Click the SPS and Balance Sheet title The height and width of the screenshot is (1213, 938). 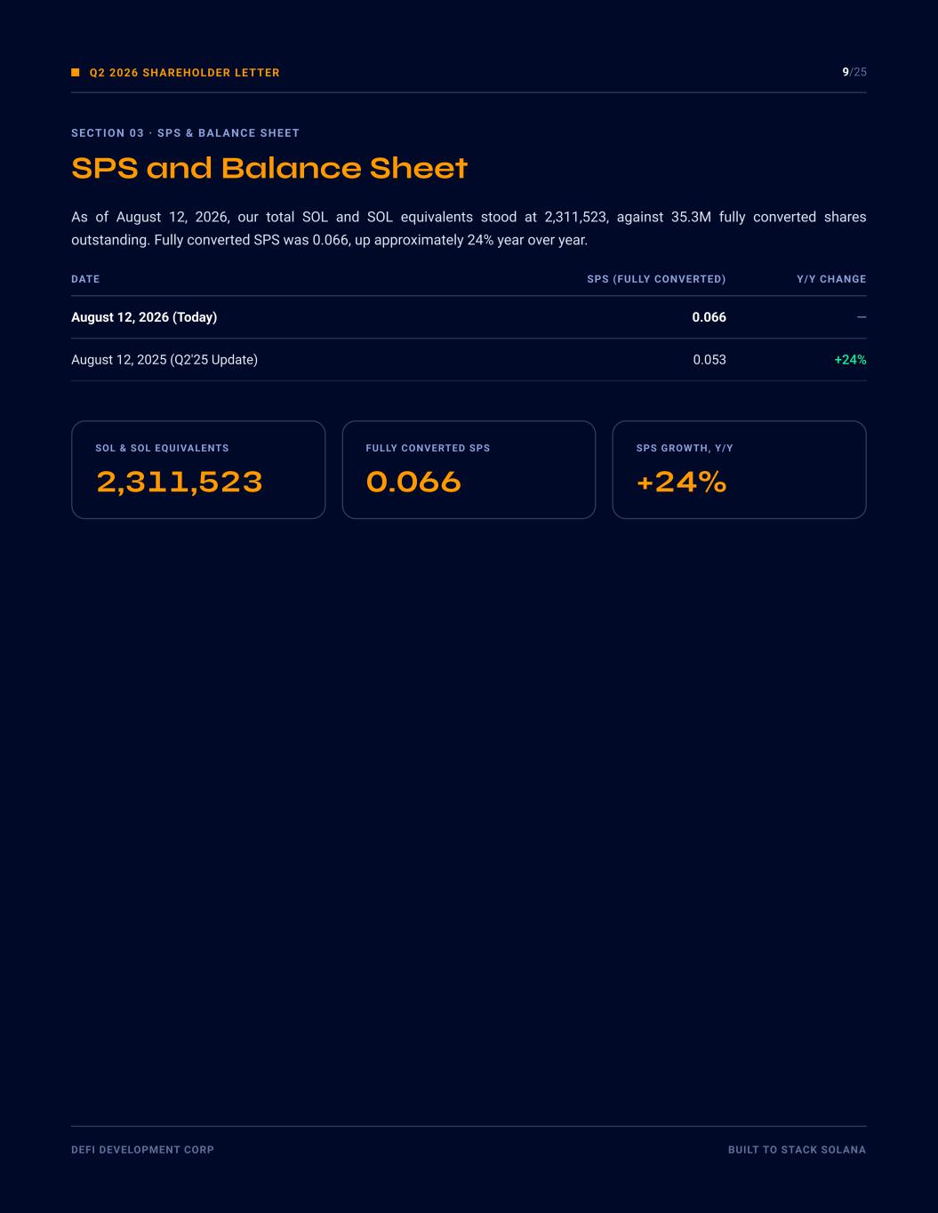[269, 168]
